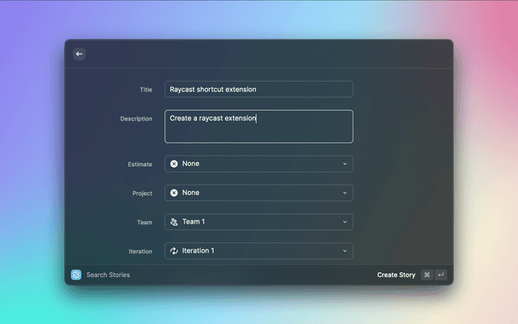Expand the Project dropdown chevron
518x324 pixels.
(x=344, y=193)
